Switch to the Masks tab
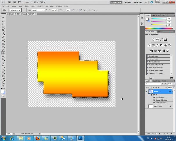176x141 pixels. (160, 31)
